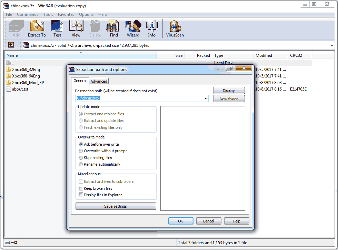Select the Xbox360_64Eng folder name
The width and height of the screenshot is (338, 250).
click(26, 76)
